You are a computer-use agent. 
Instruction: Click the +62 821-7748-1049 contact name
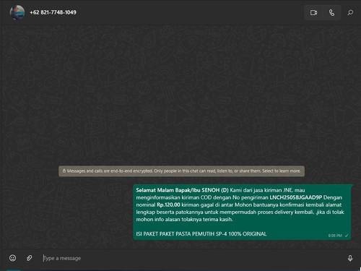pyautogui.click(x=53, y=12)
